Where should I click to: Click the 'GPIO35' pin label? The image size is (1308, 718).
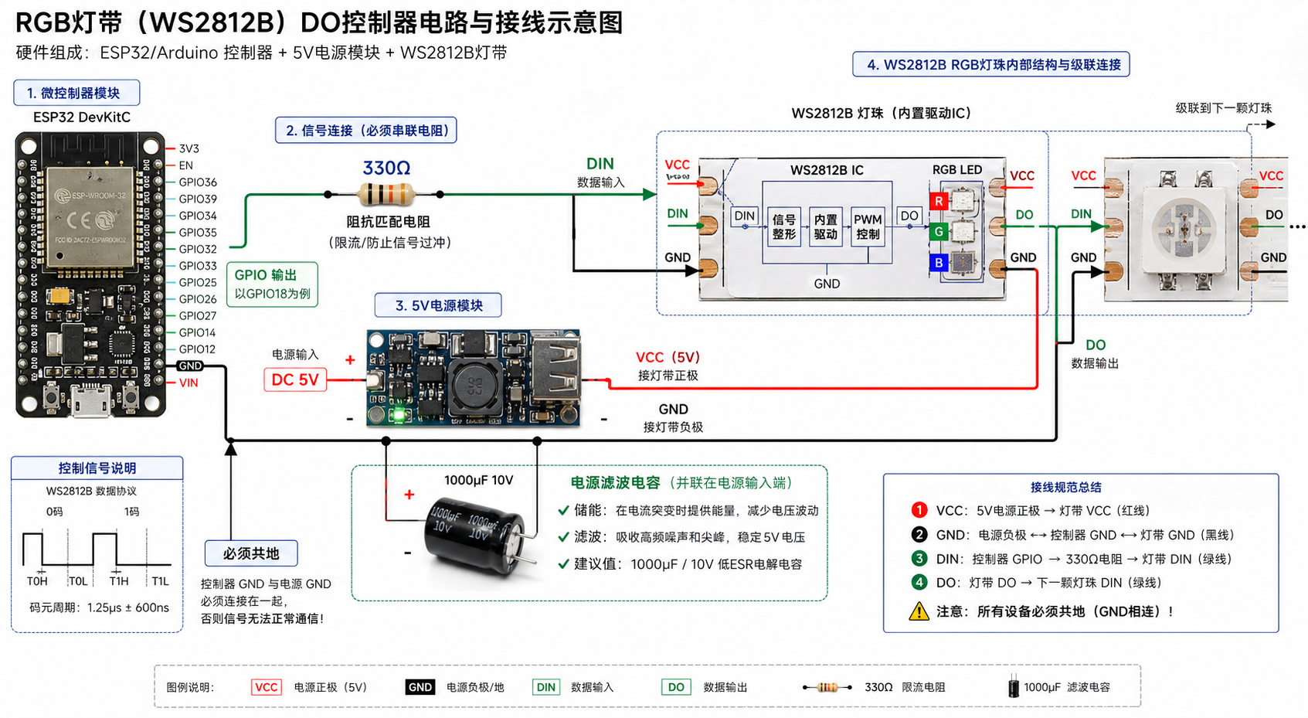[x=198, y=233]
